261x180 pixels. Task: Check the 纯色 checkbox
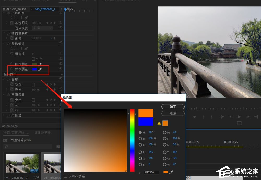(33, 59)
